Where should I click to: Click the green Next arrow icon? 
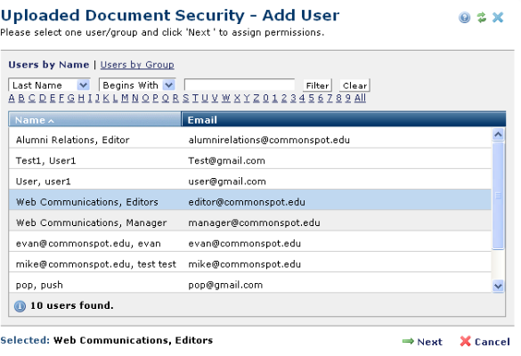point(408,341)
